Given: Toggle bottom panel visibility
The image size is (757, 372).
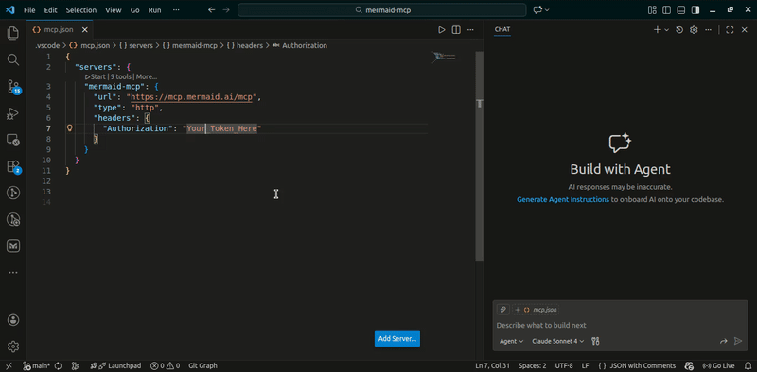Looking at the screenshot, I should pos(680,9).
